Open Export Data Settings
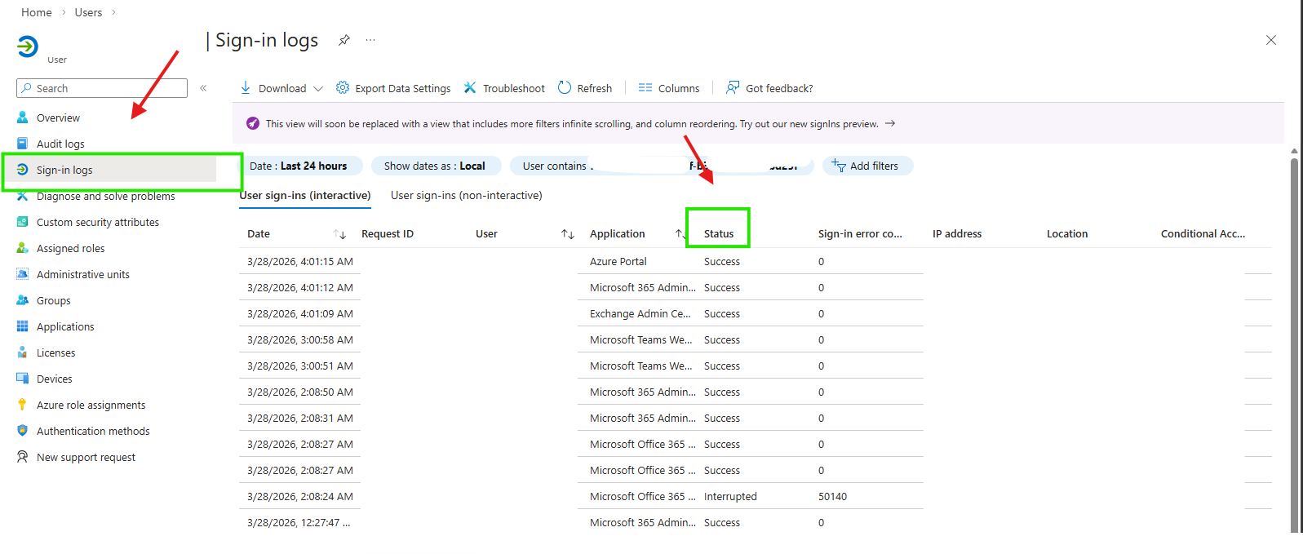Image resolution: width=1303 pixels, height=554 pixels. click(x=393, y=88)
